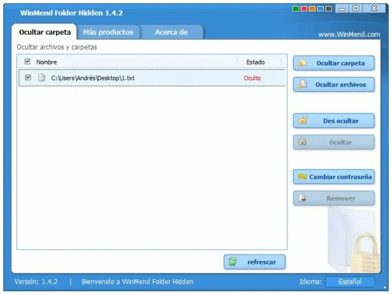Click the Remover button
Image resolution: width=392 pixels, height=294 pixels.
334,198
